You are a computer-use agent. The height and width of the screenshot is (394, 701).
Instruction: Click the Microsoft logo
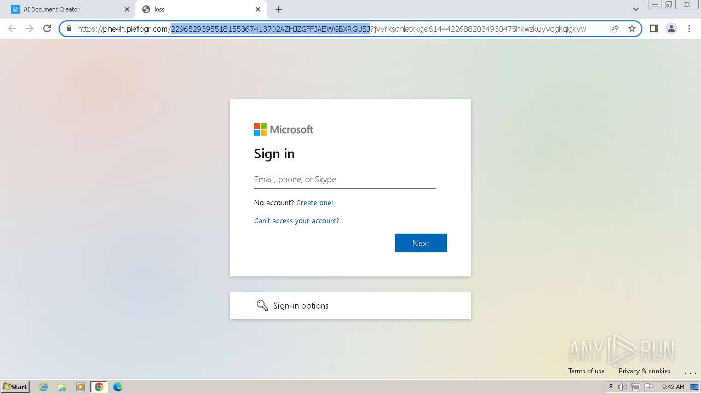click(x=284, y=129)
